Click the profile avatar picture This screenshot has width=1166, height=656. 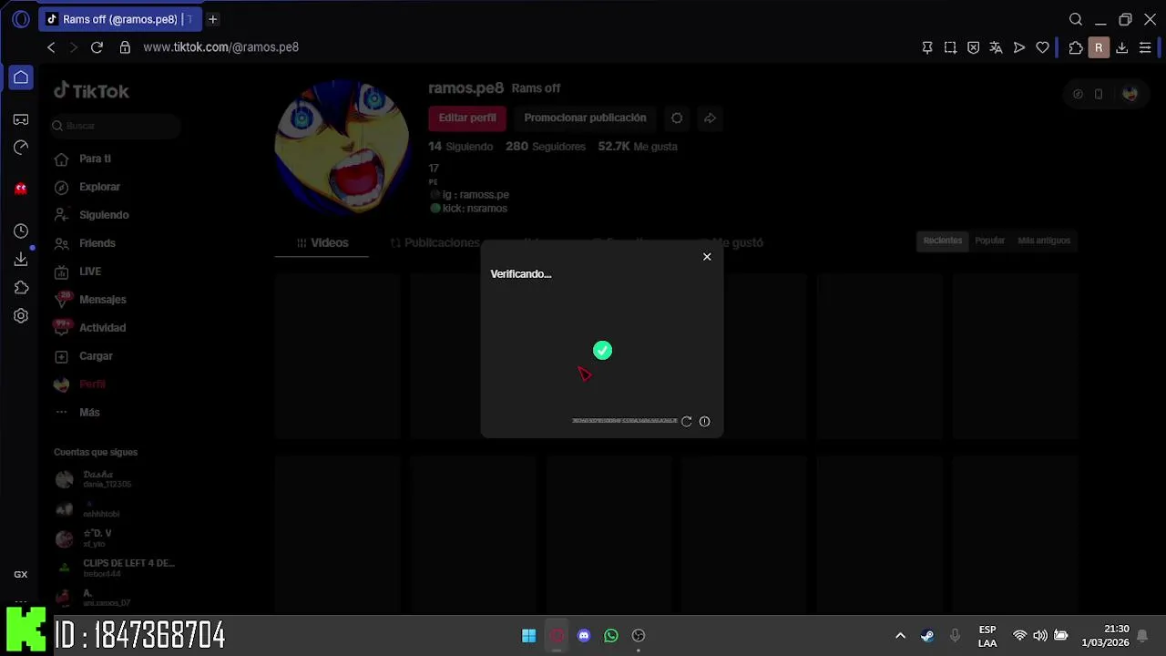[x=342, y=147]
